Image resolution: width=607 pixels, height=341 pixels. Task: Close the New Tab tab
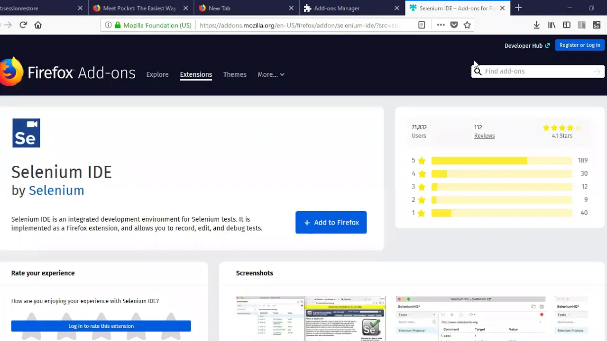(291, 8)
